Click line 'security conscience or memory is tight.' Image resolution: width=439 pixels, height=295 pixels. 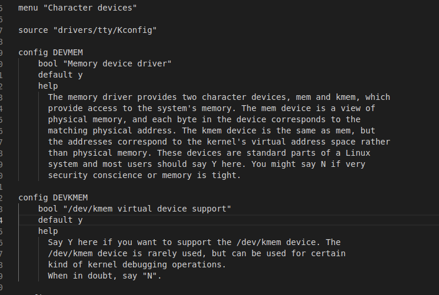(144, 176)
